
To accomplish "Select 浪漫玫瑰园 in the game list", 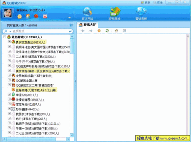I will pos(30,100).
